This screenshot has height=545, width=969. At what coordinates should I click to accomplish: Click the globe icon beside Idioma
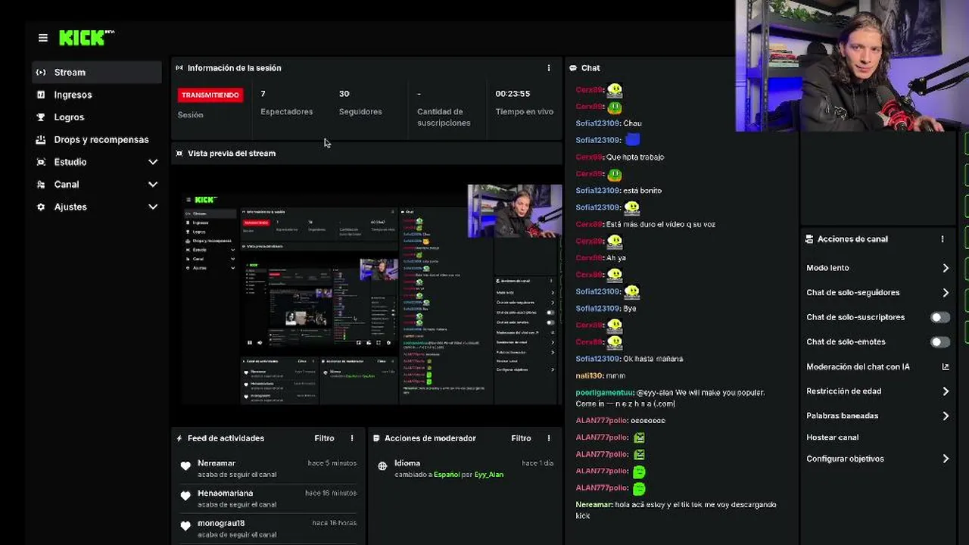(382, 466)
